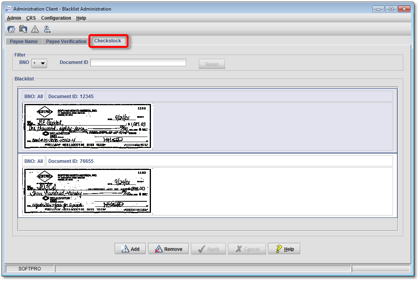This screenshot has height=281, width=419.
Task: Open the Admin menu
Action: (x=14, y=18)
